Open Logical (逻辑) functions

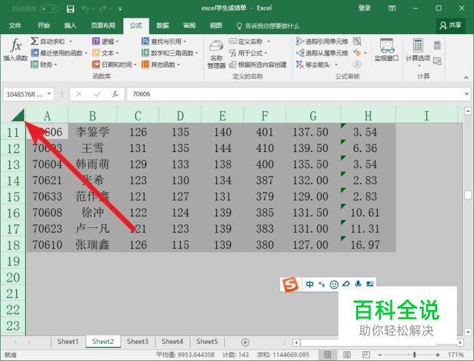tap(105, 41)
